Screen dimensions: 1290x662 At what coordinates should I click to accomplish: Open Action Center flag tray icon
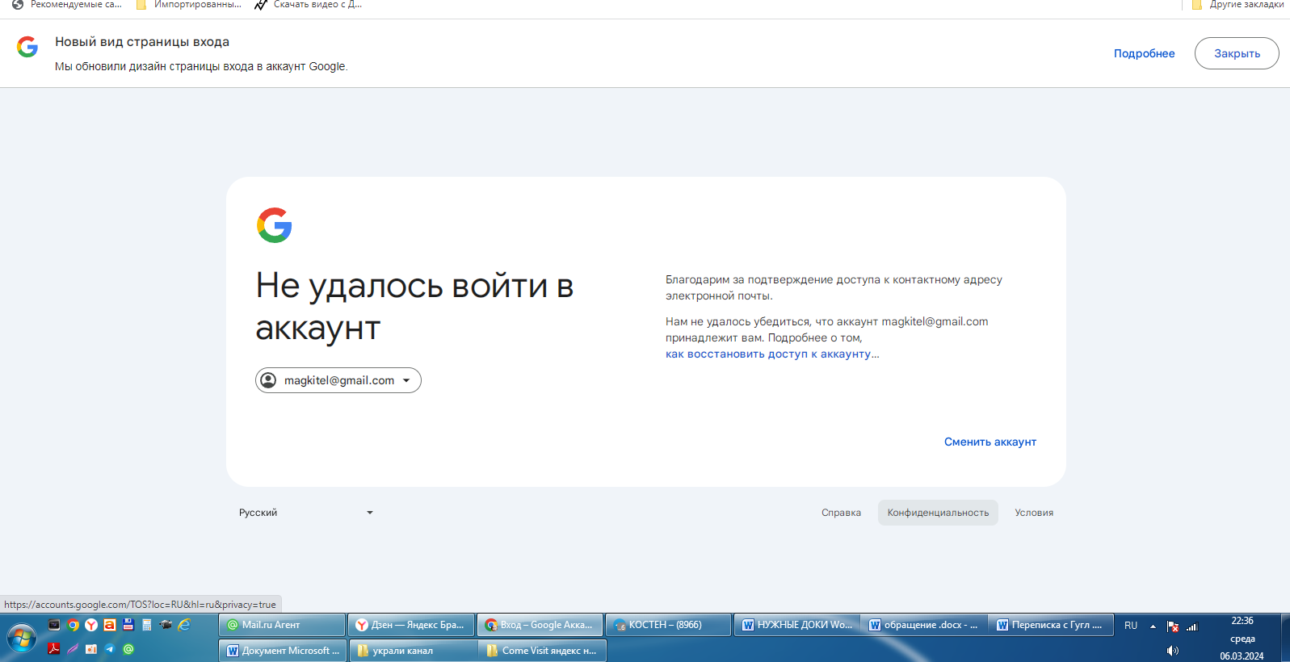pos(1173,626)
